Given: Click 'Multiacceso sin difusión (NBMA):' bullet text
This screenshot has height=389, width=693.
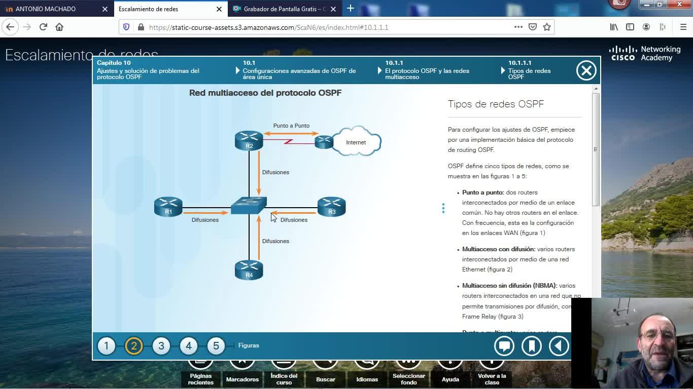Looking at the screenshot, I should (509, 286).
